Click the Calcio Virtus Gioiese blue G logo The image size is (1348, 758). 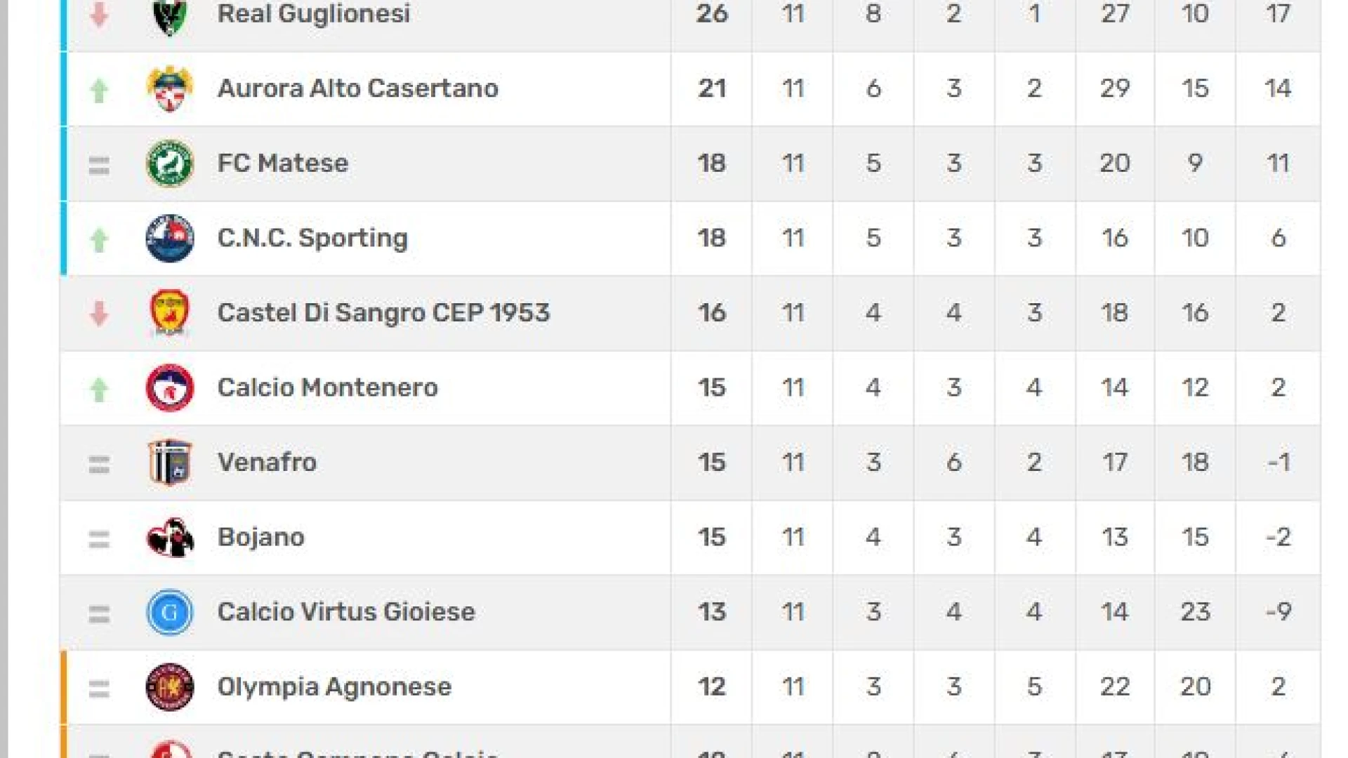click(x=169, y=612)
